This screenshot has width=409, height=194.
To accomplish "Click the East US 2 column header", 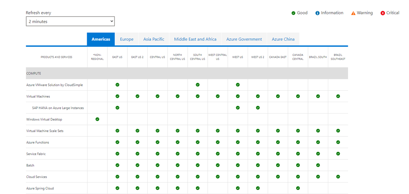I will [137, 57].
